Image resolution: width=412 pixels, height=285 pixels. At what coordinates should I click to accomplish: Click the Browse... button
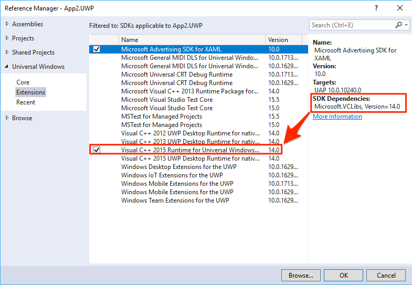301,275
